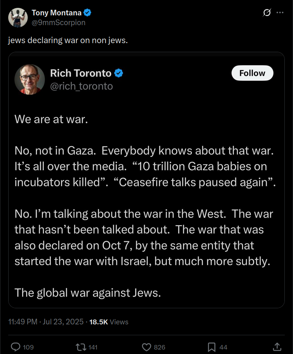Click the 141 repost count
This screenshot has width=293, height=354.
coord(93,347)
